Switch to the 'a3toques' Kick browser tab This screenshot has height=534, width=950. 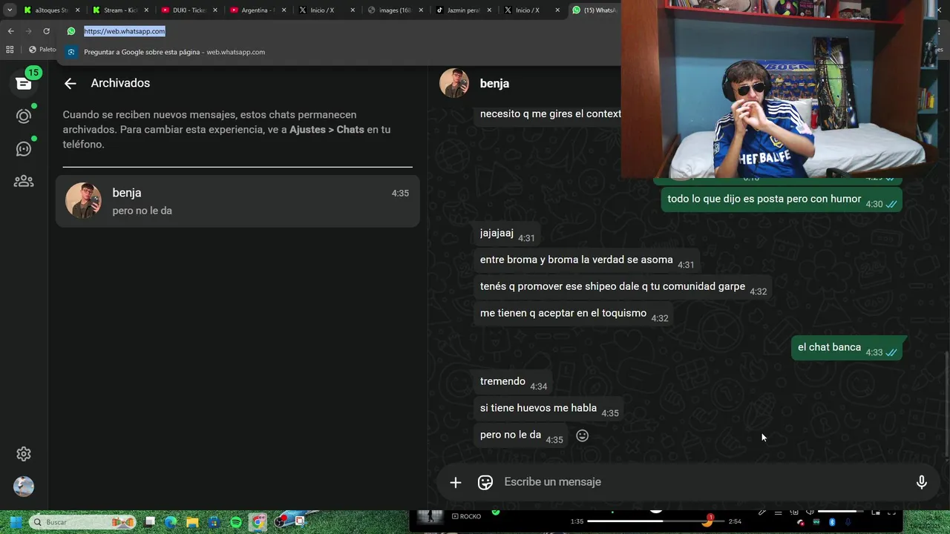point(52,10)
